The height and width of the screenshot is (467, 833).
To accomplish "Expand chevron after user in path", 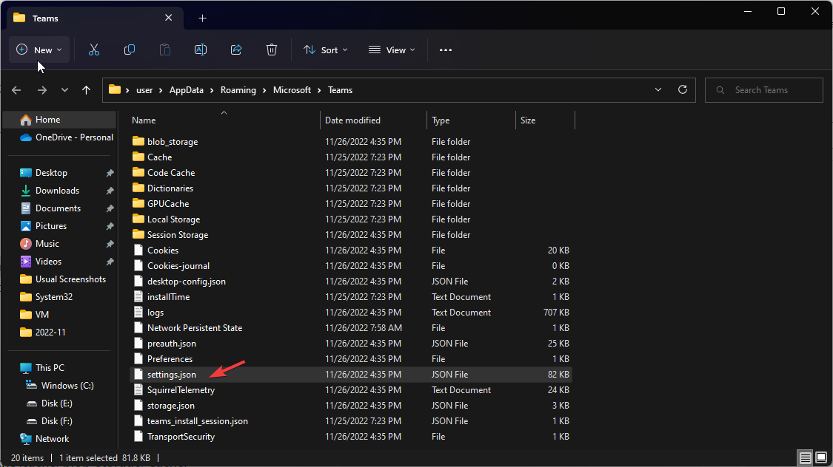I will coord(161,90).
